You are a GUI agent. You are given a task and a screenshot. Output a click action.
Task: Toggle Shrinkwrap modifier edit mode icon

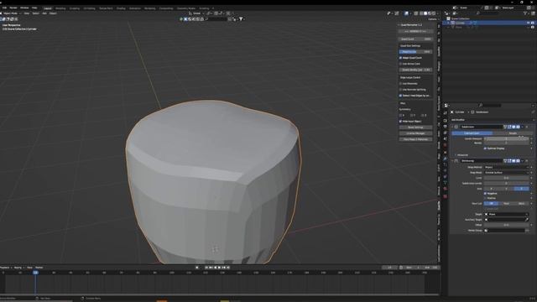pyautogui.click(x=509, y=160)
